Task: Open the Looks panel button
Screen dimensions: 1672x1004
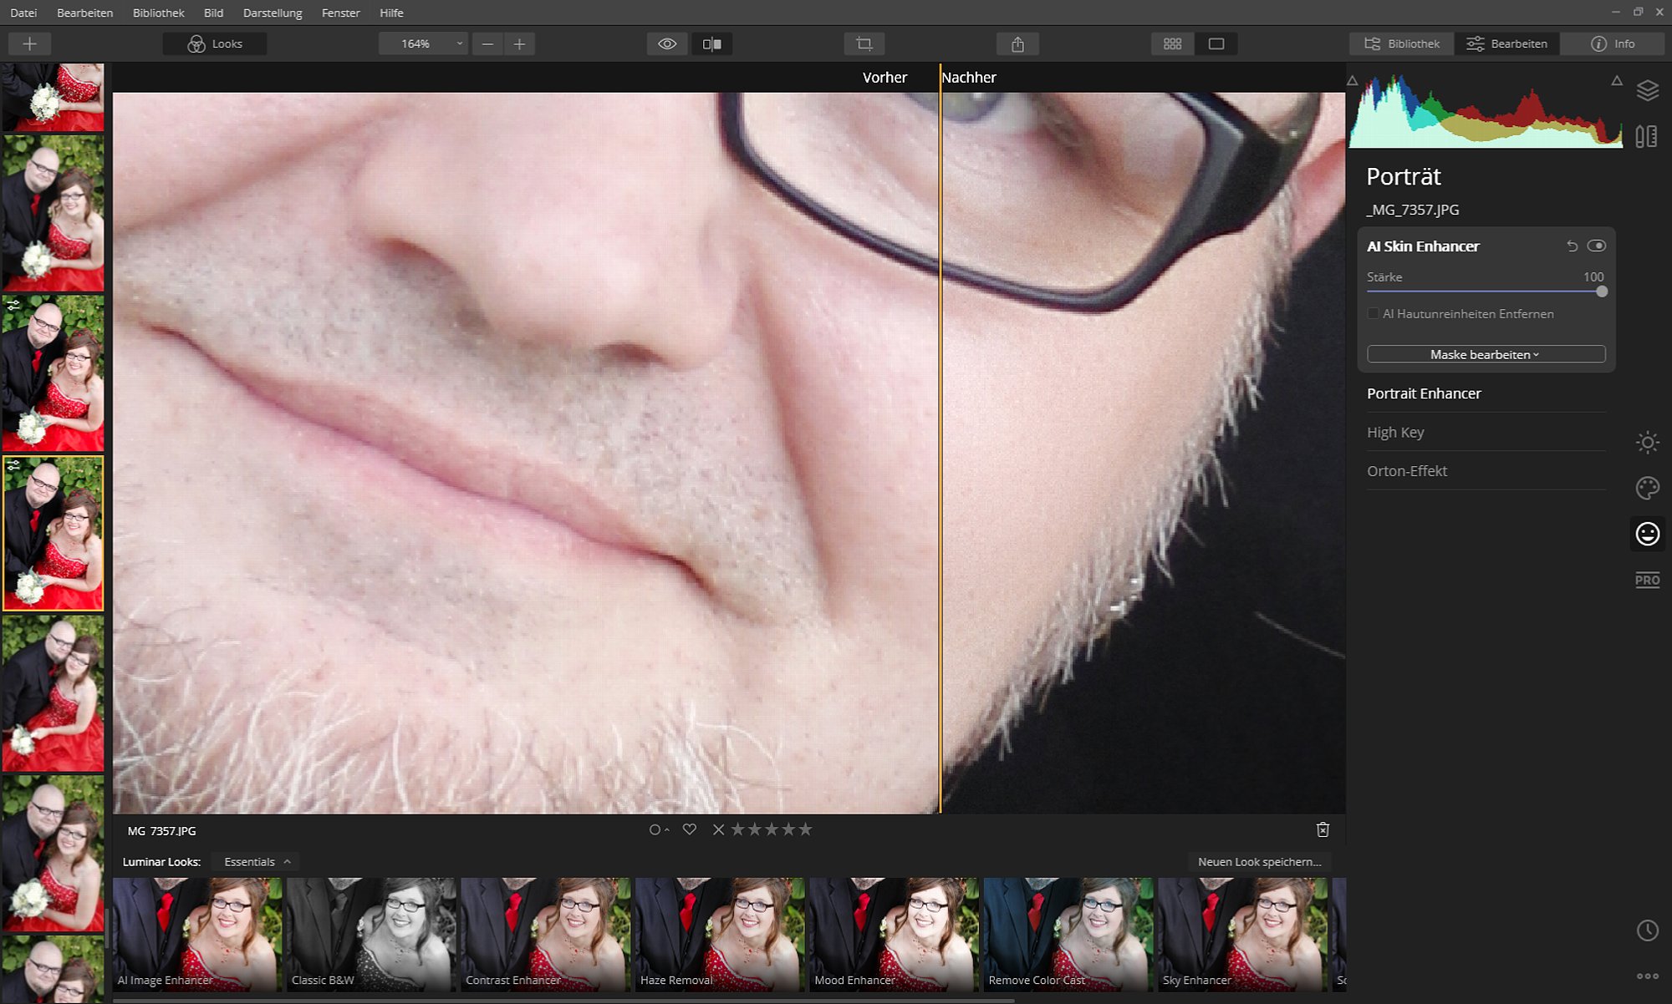Action: pyautogui.click(x=215, y=43)
